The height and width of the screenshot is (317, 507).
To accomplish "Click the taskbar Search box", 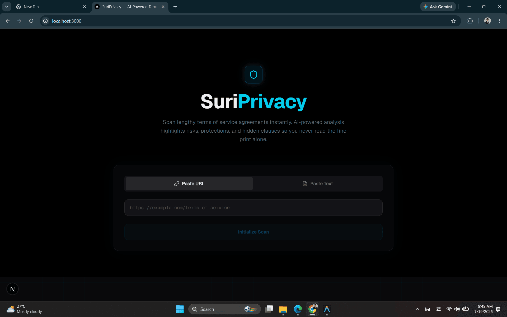I will point(224,309).
